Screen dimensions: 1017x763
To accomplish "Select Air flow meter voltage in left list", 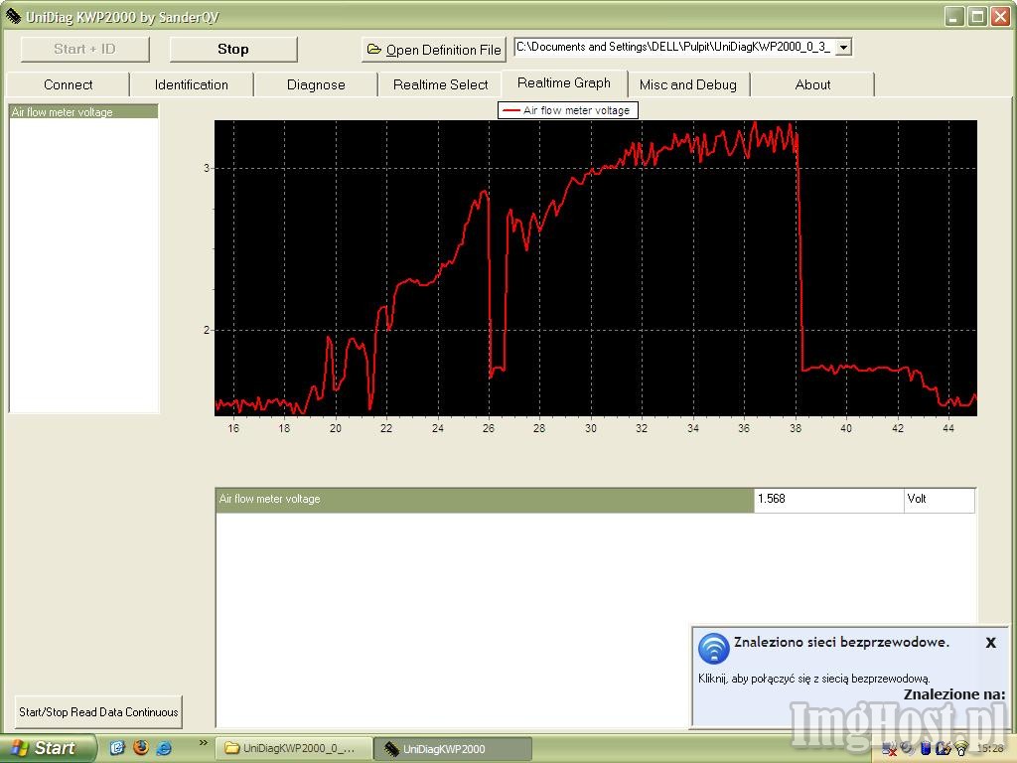I will [x=83, y=112].
